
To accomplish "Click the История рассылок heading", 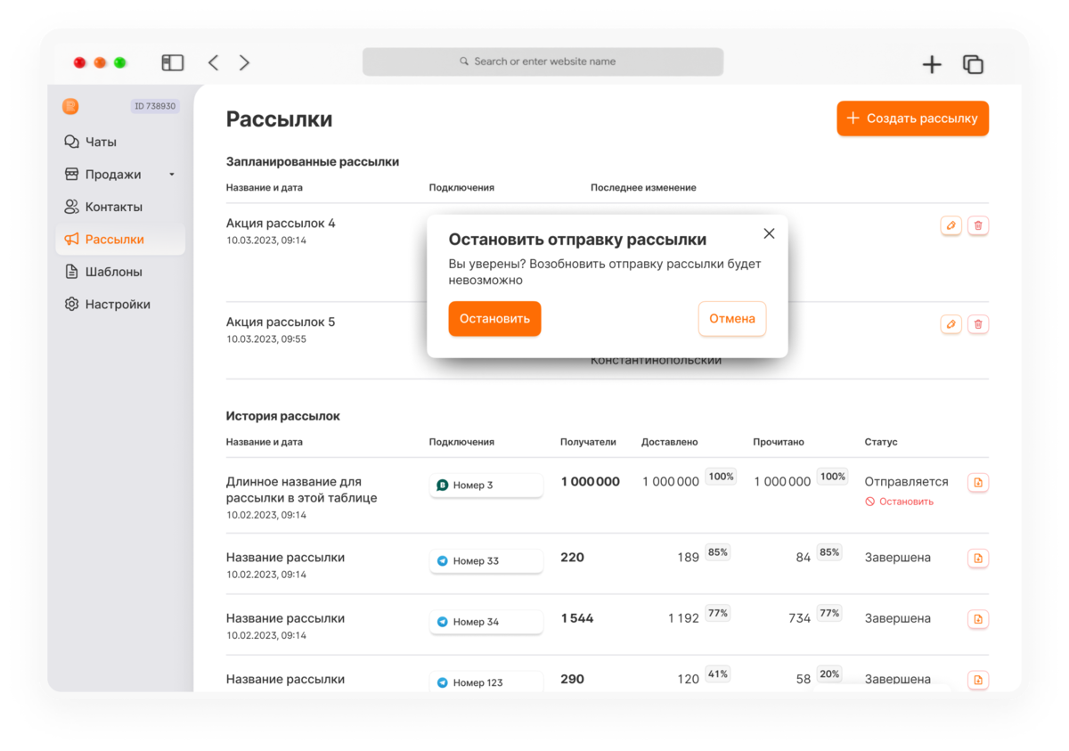I will [x=283, y=416].
